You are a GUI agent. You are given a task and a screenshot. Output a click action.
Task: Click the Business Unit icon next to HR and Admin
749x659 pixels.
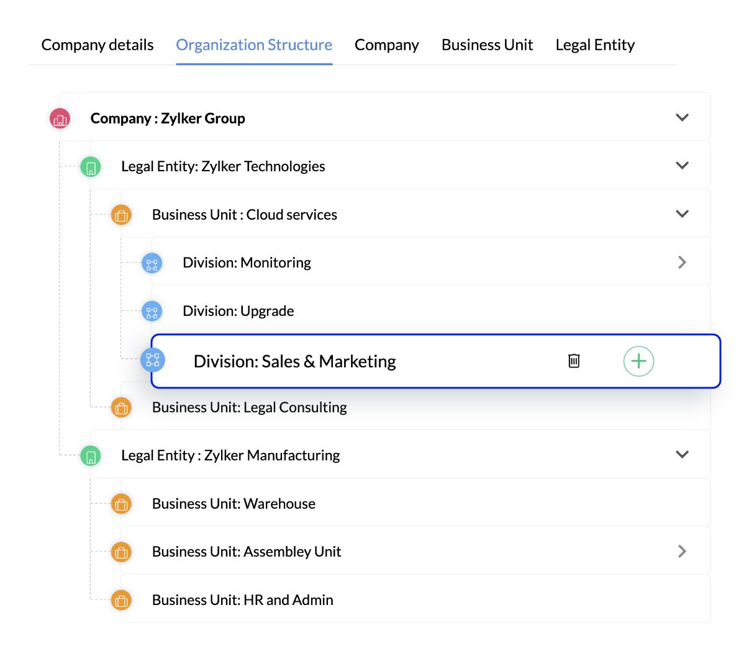122,599
